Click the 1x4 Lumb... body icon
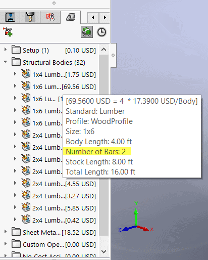This screenshot has width=208, height=260. pyautogui.click(x=26, y=74)
